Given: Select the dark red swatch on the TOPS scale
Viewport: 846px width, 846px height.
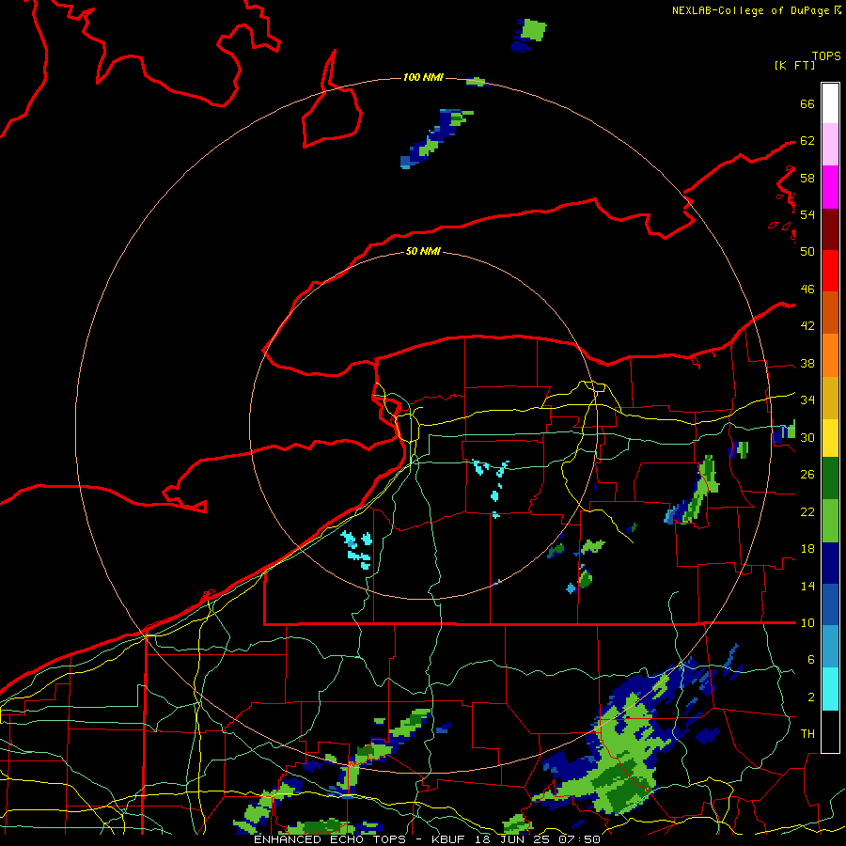Looking at the screenshot, I should (x=830, y=228).
